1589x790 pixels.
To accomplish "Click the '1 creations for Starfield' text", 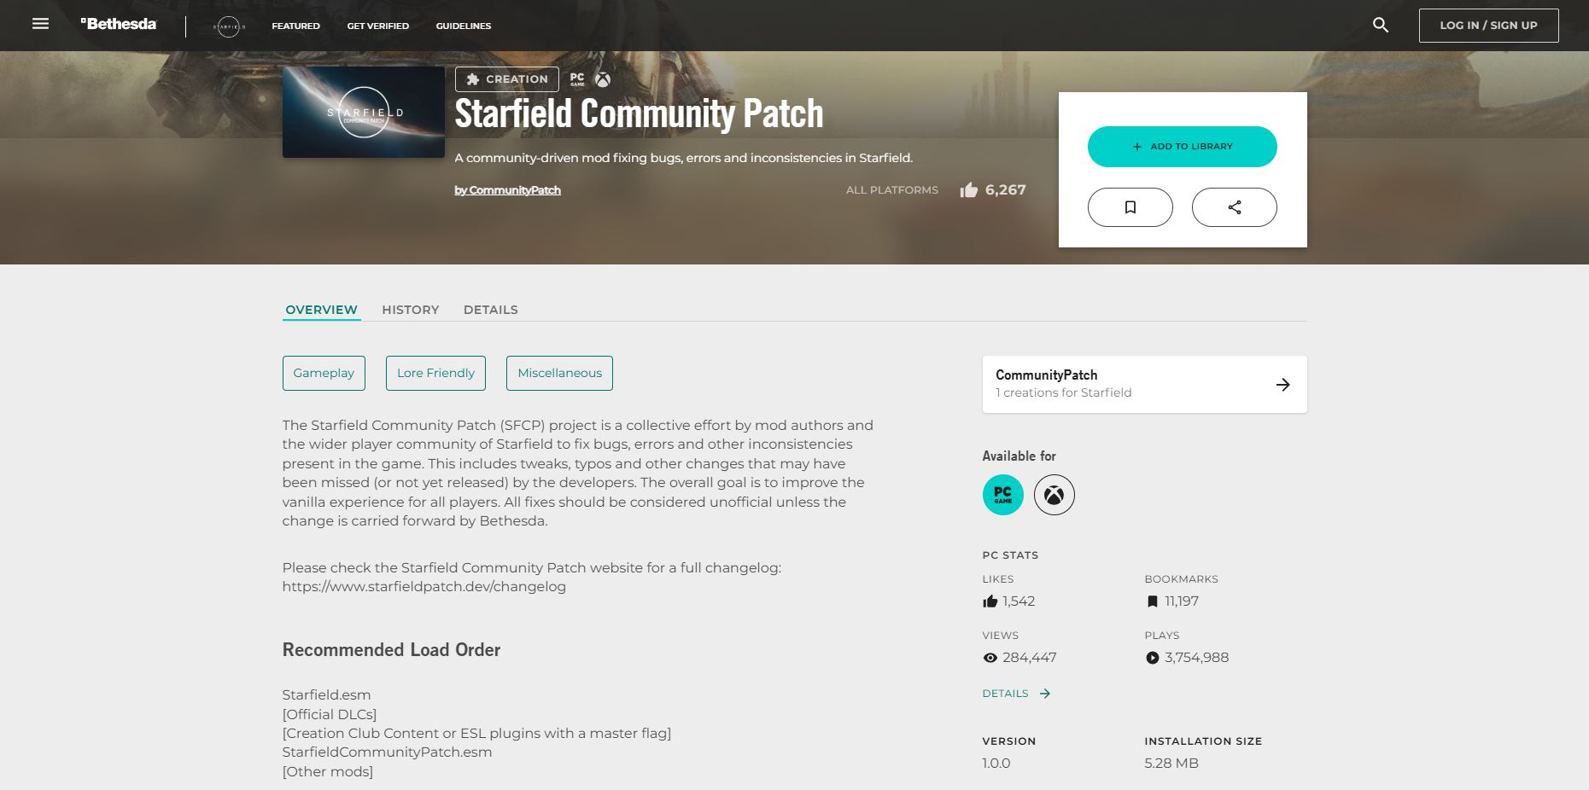I will tap(1064, 392).
